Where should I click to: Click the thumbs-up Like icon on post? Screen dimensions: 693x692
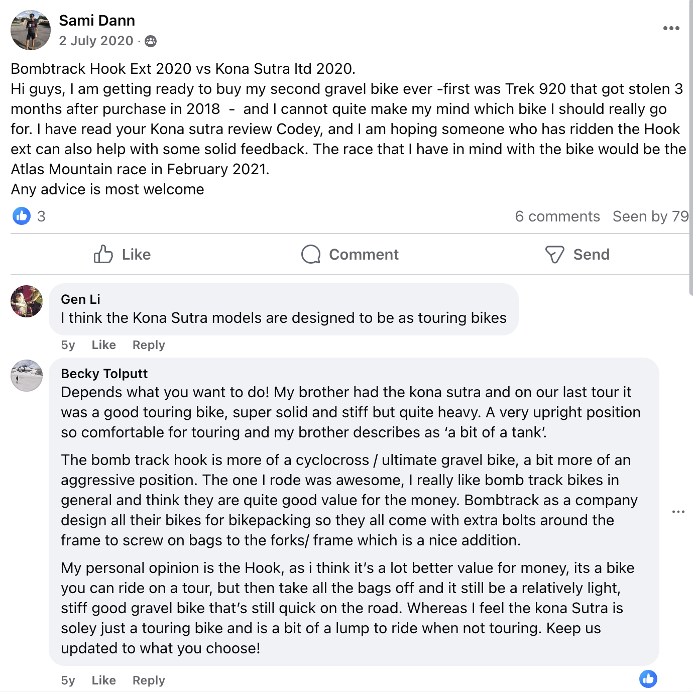(103, 254)
